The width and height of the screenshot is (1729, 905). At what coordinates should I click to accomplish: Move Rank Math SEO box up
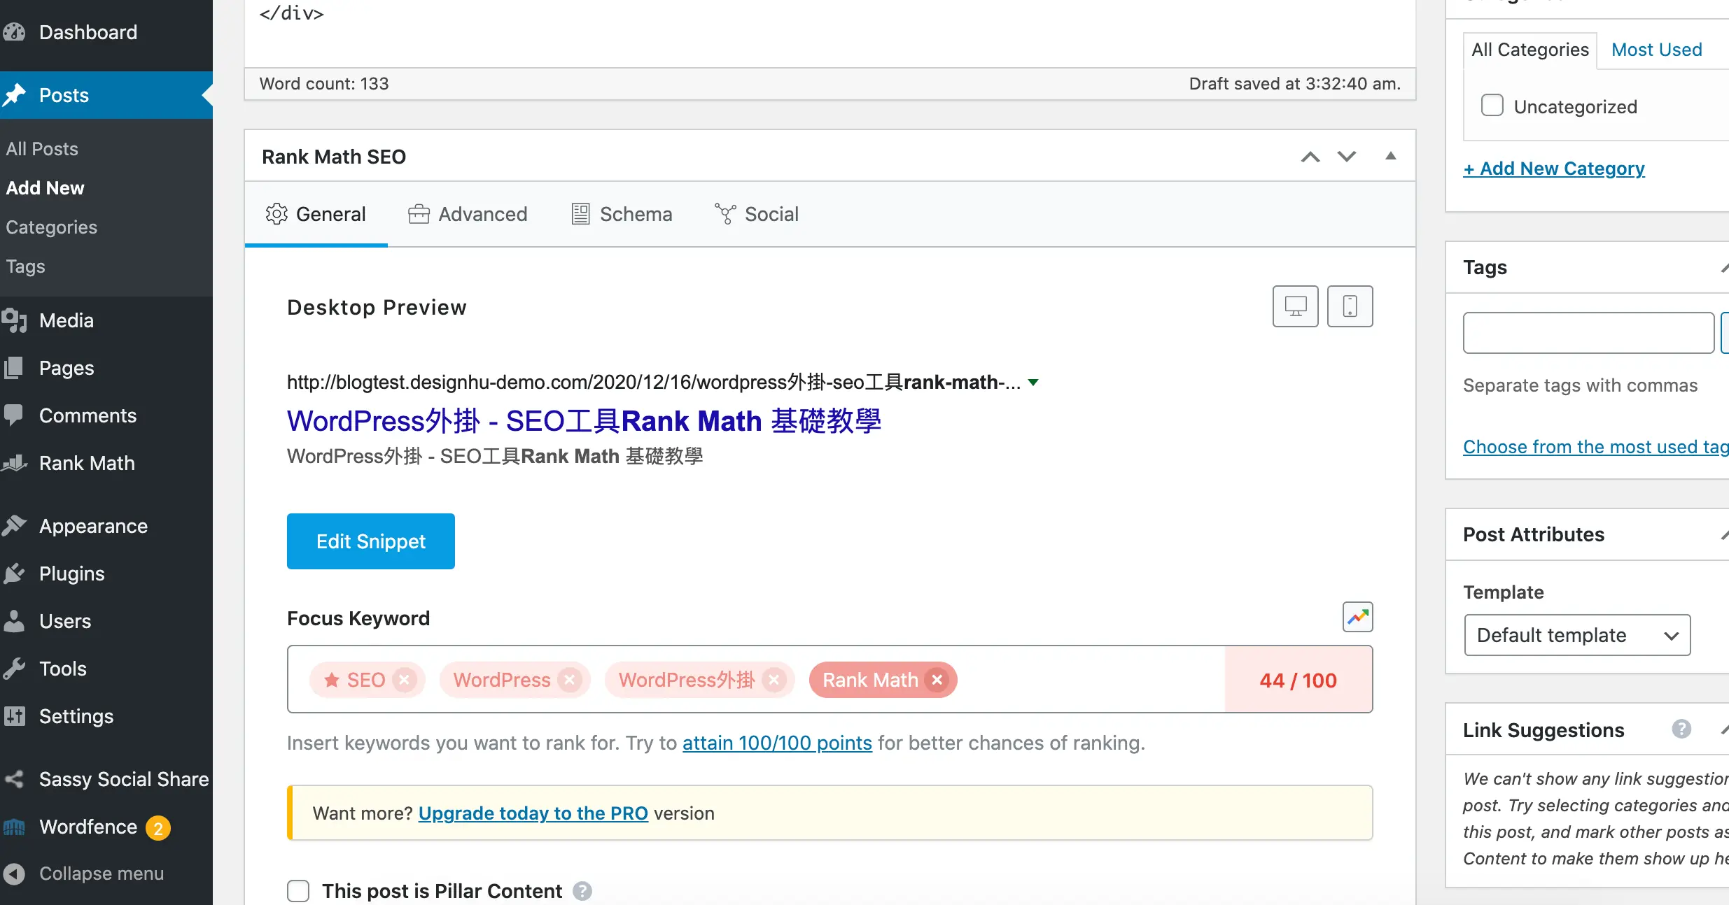point(1310,157)
